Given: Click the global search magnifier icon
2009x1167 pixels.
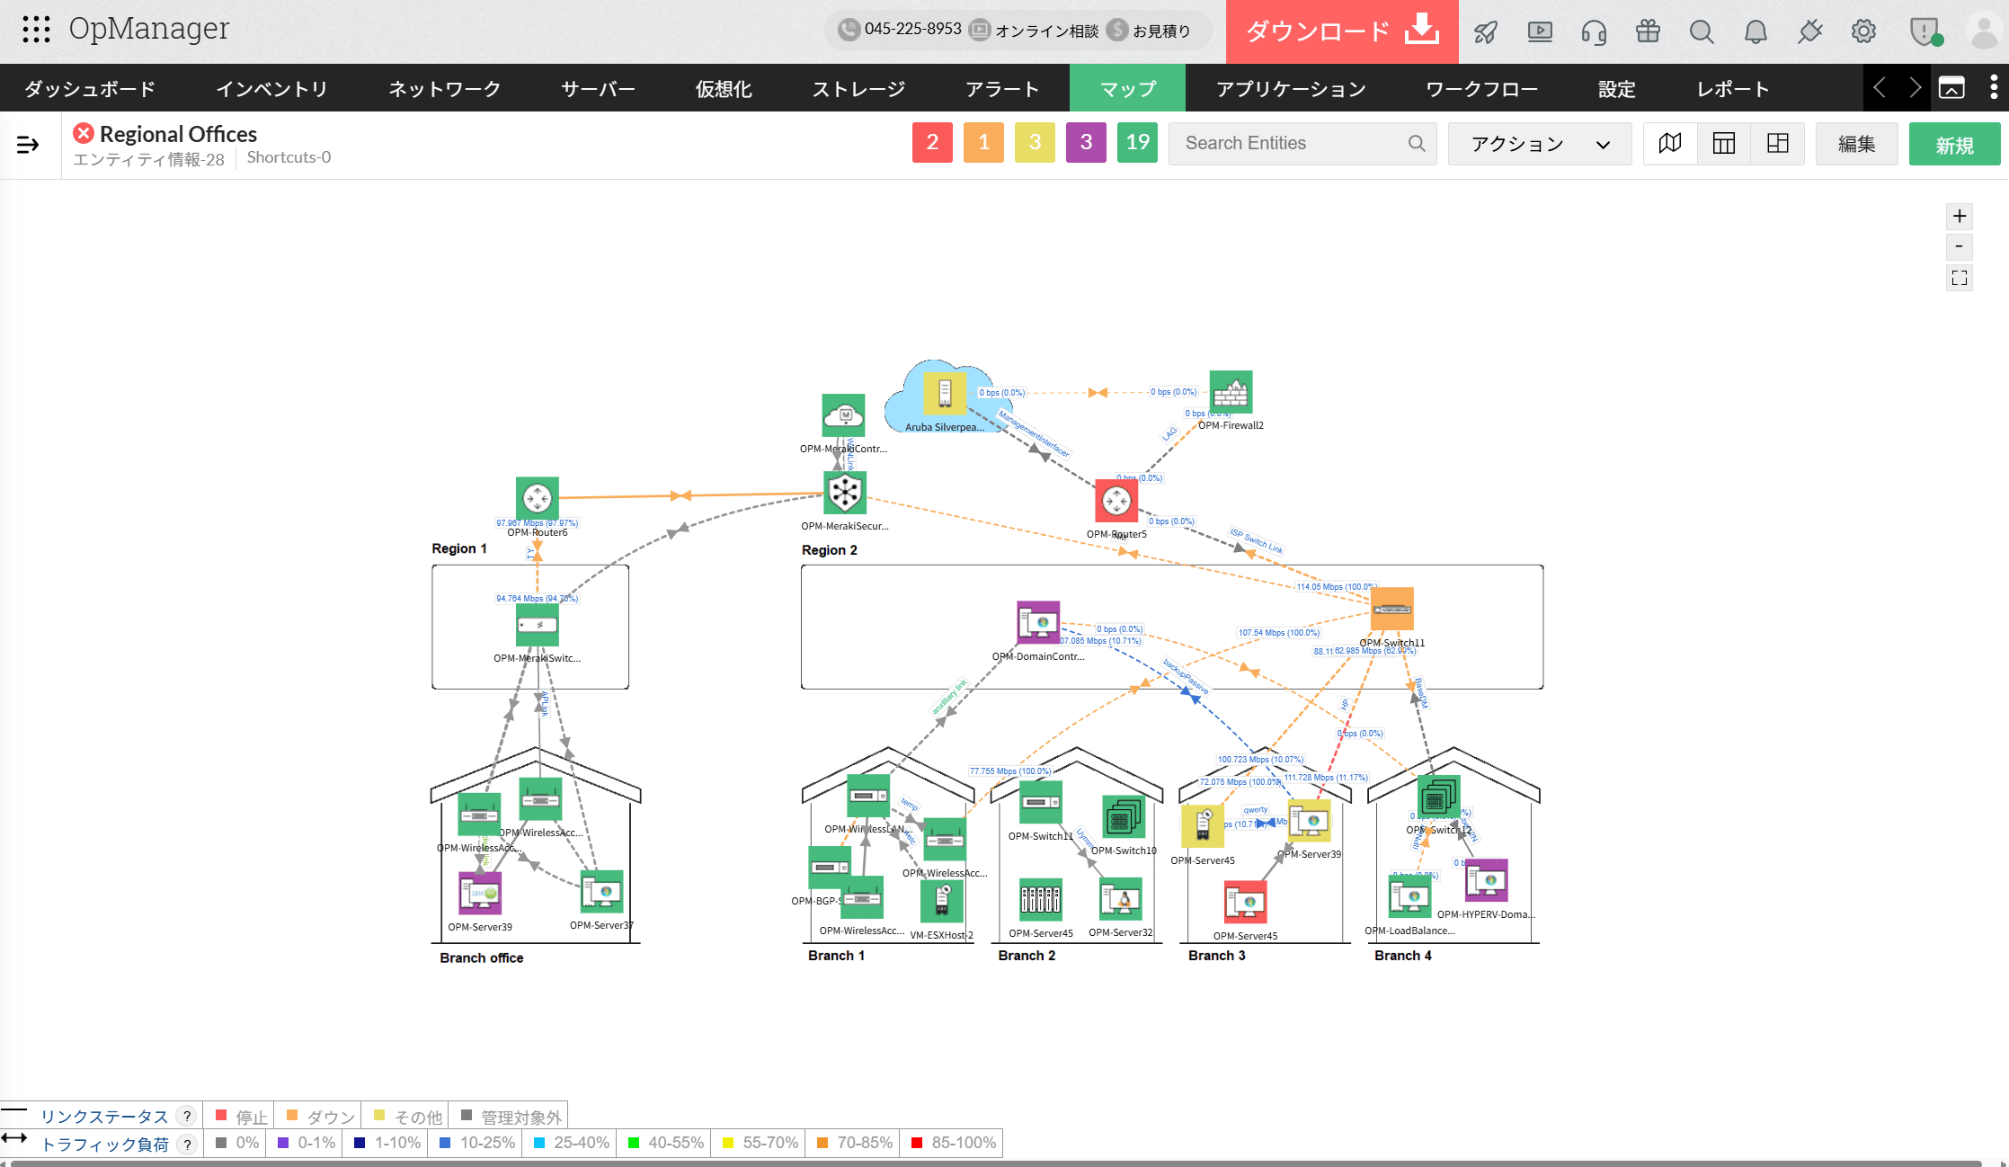Looking at the screenshot, I should 1701,32.
